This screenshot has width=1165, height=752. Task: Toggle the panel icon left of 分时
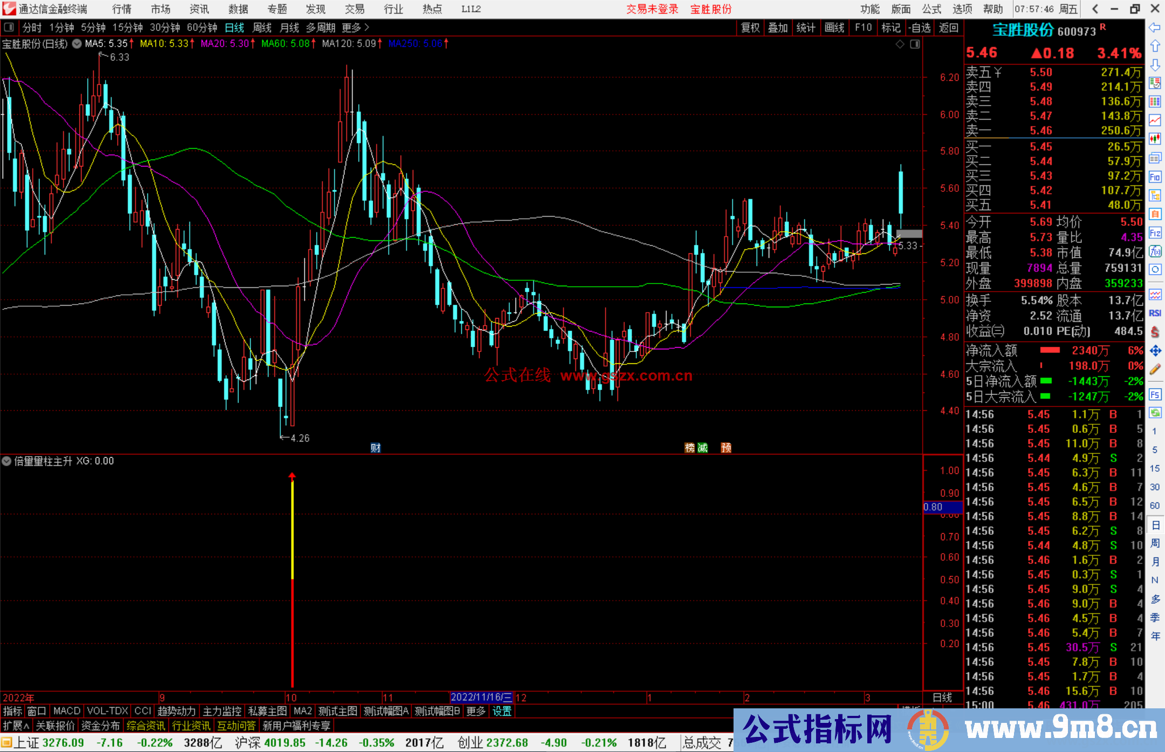(x=9, y=27)
